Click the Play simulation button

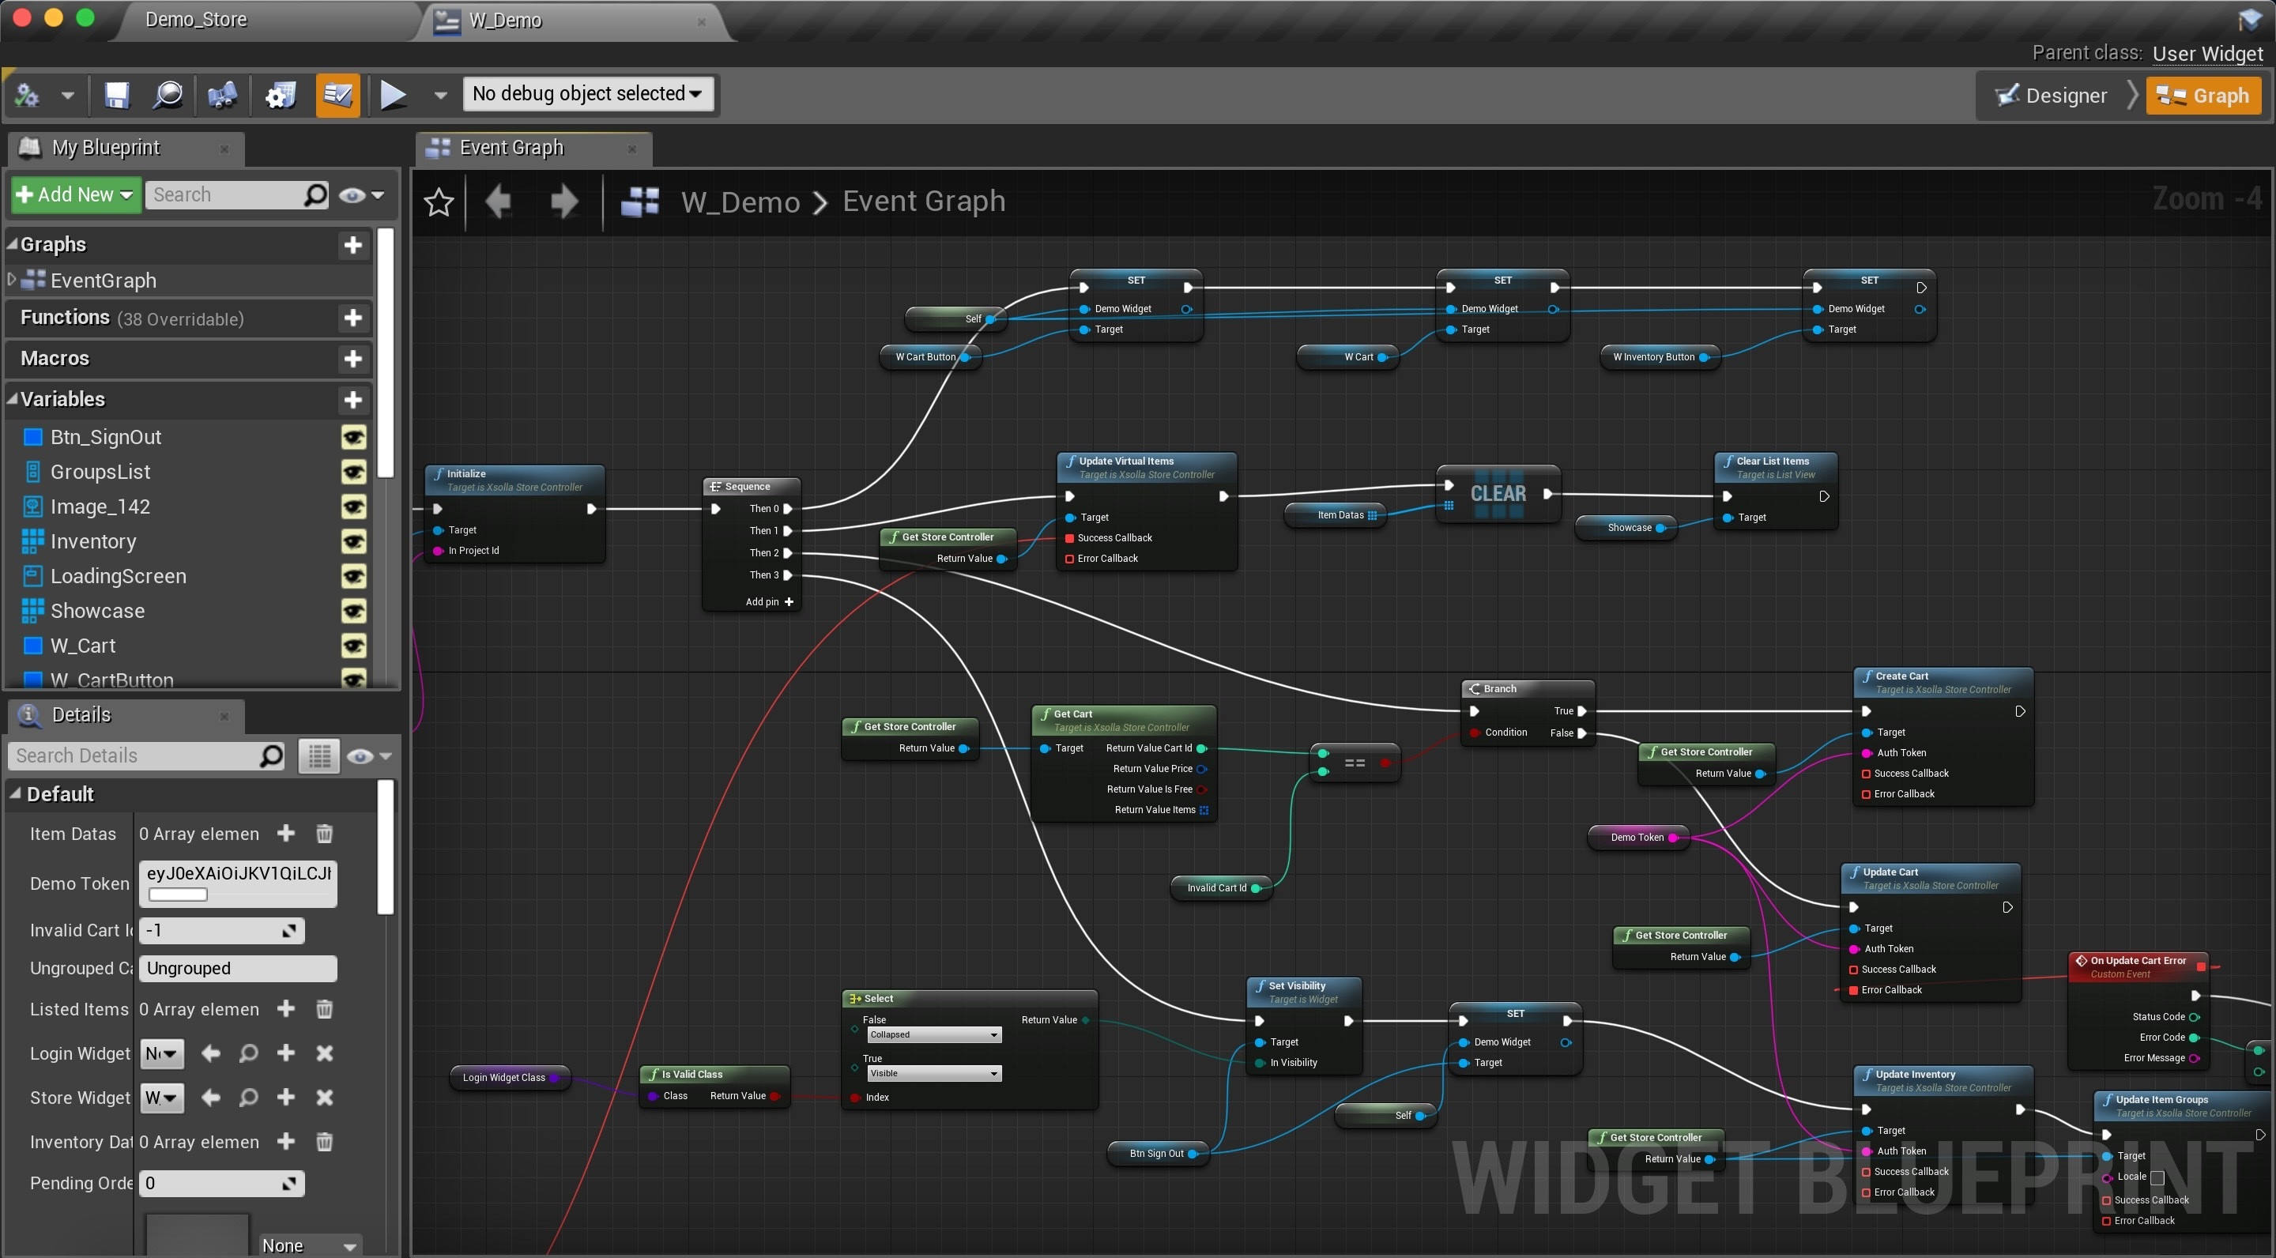[x=394, y=95]
